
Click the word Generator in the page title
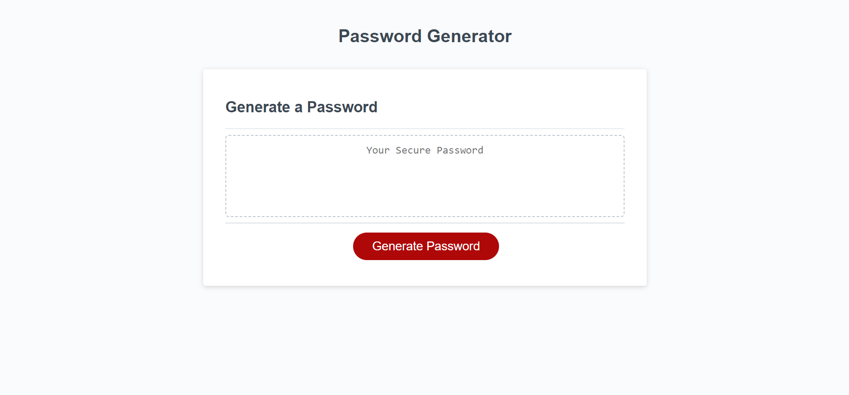click(x=469, y=36)
